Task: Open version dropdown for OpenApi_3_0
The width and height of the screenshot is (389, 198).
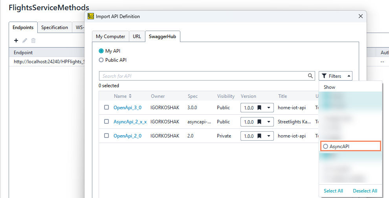Action: (x=269, y=108)
